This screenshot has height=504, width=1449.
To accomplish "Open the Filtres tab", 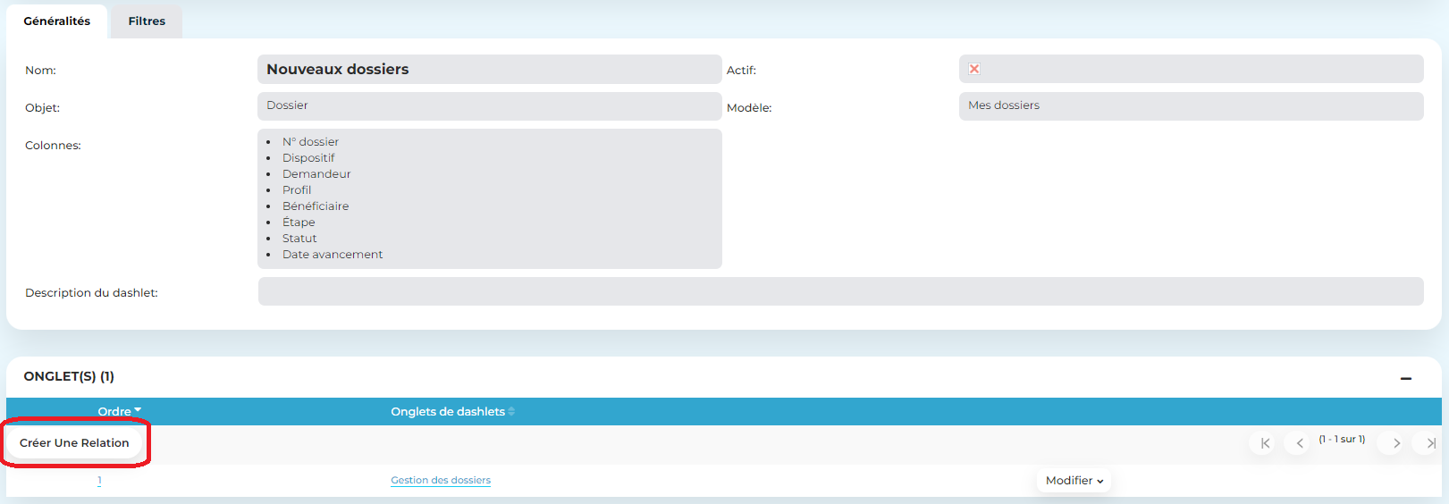I will [x=147, y=21].
